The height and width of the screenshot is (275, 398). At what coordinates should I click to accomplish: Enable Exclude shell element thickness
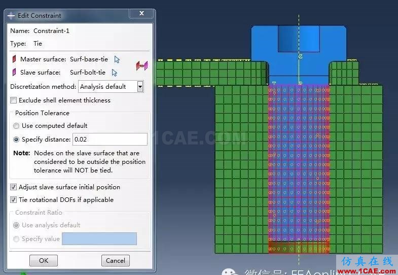14,100
